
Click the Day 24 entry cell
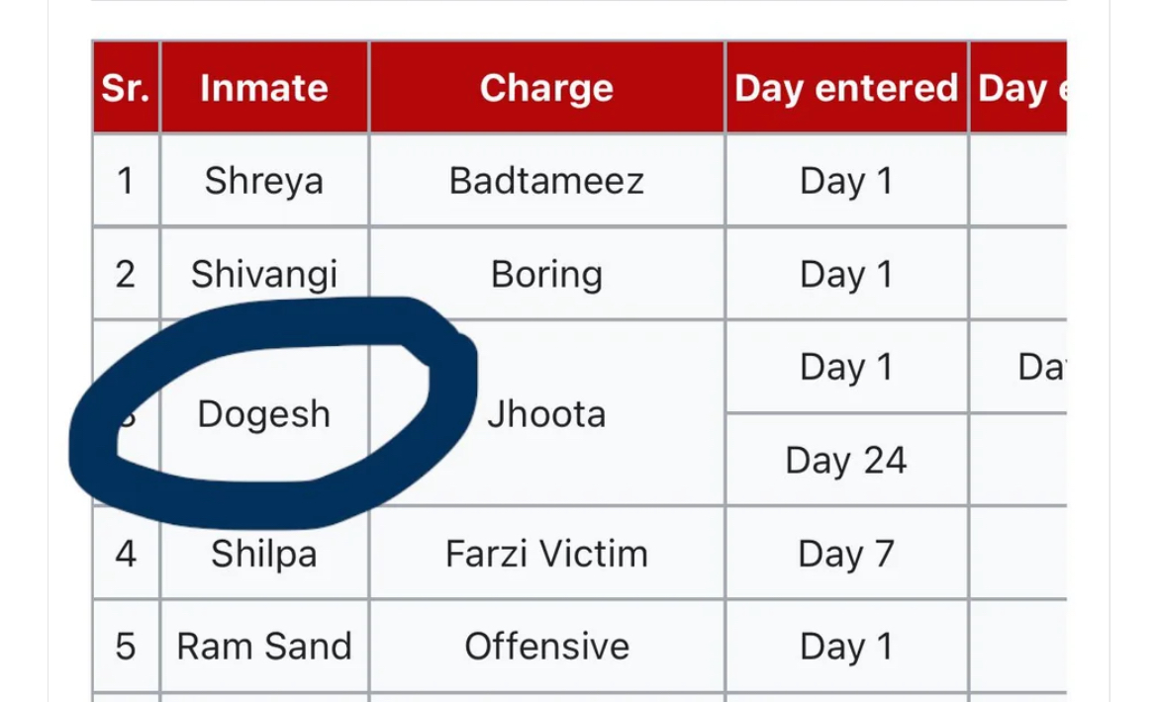(846, 460)
